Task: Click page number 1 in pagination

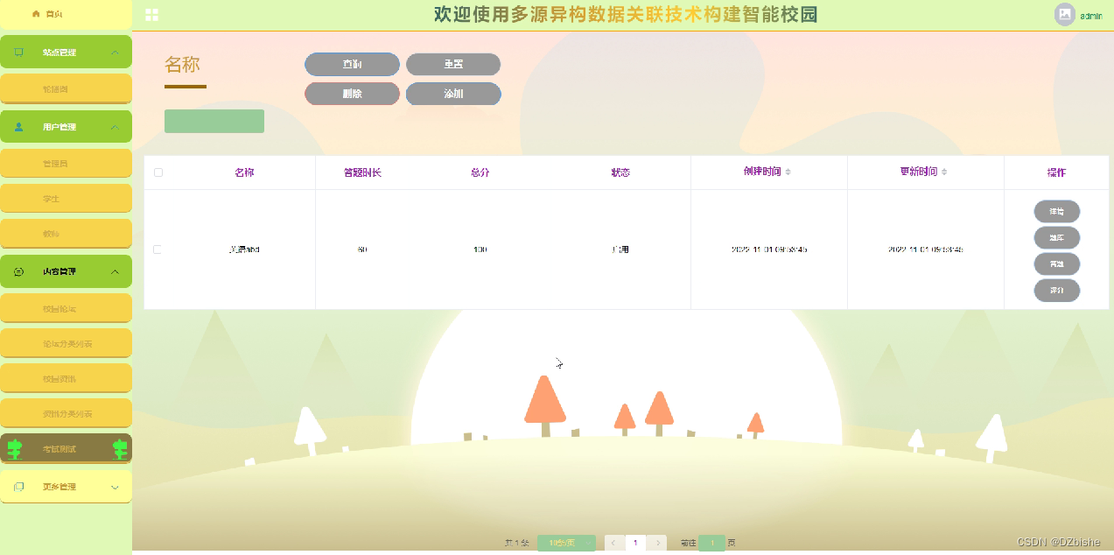Action: pos(636,543)
